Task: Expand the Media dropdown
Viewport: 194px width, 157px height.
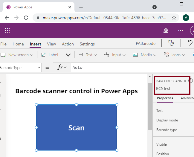Action: point(155,55)
